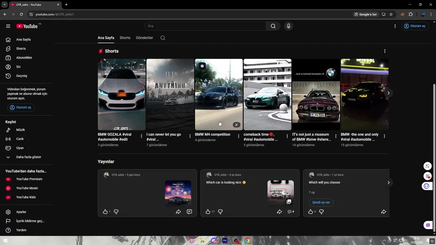Open Chrome extensions puzzle icon
The height and width of the screenshot is (245, 436).
click(x=410, y=14)
